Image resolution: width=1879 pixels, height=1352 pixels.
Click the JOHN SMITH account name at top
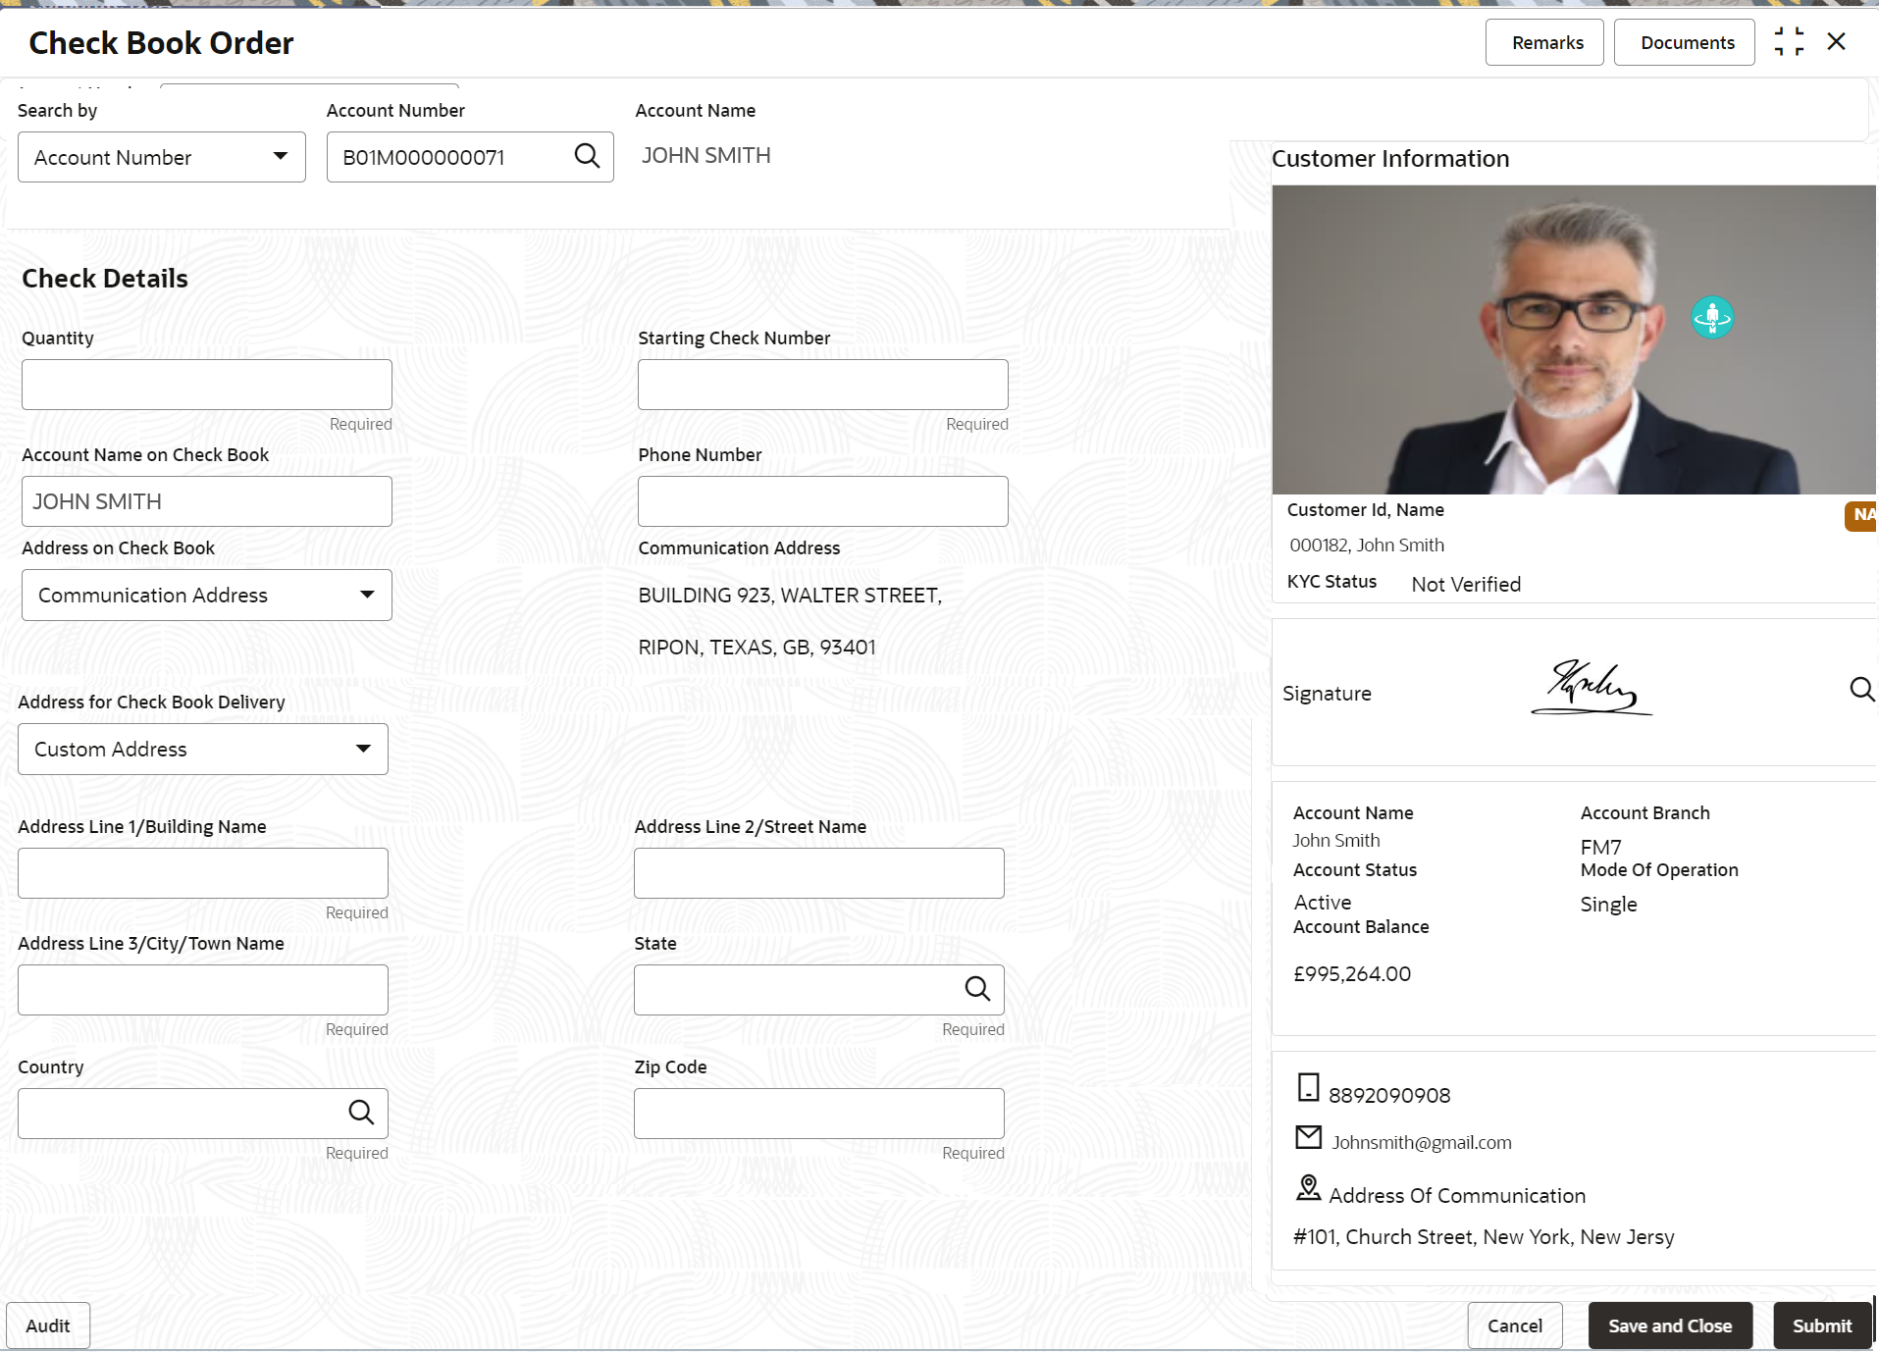pos(706,156)
